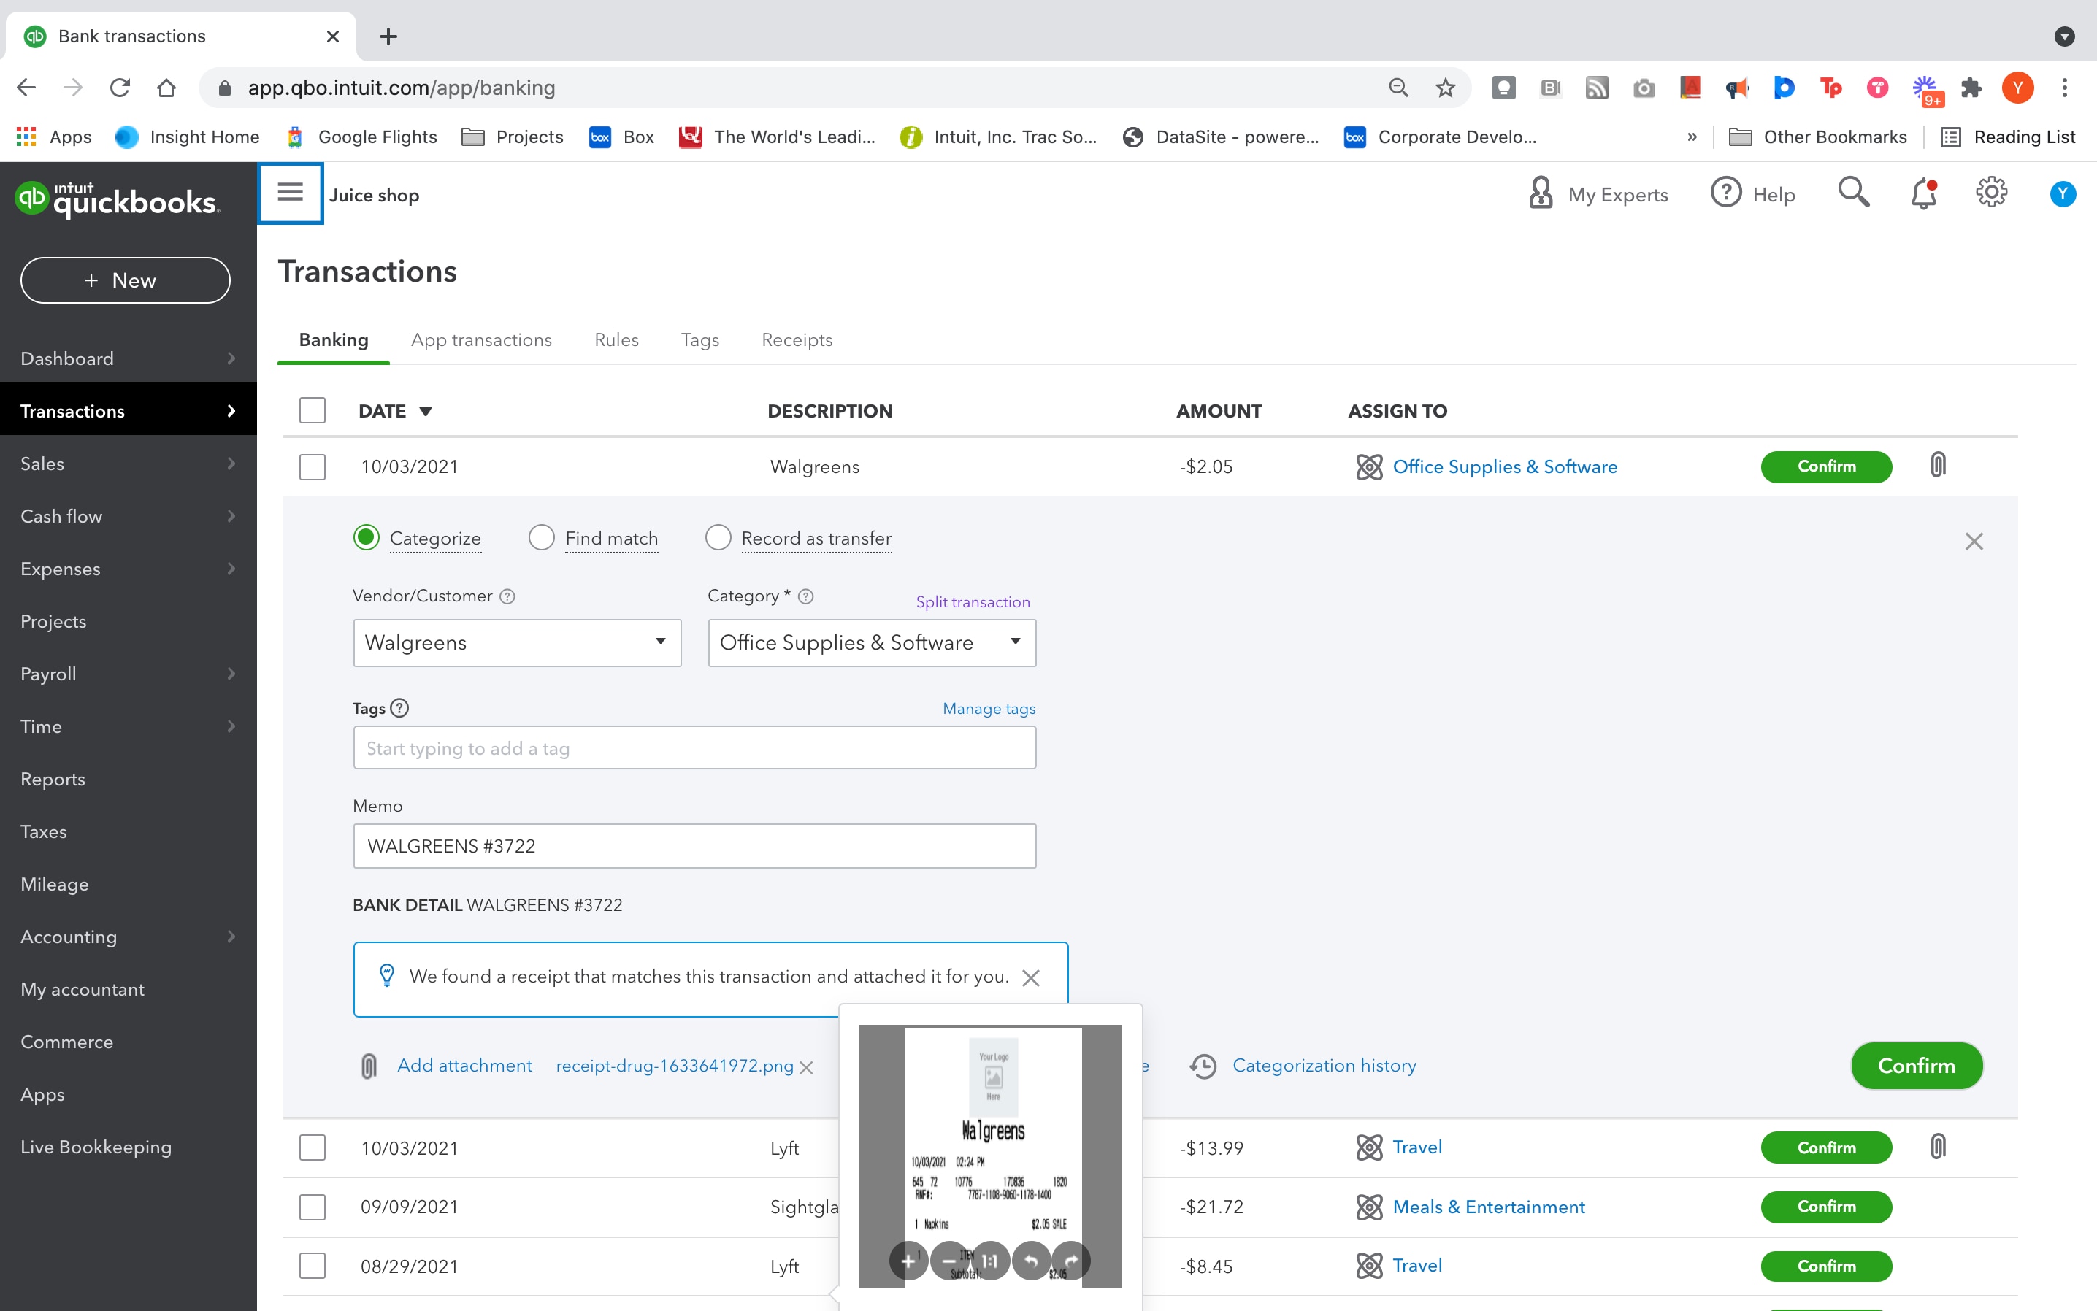
Task: Open the Chrome three-dot menu
Action: 2064,88
